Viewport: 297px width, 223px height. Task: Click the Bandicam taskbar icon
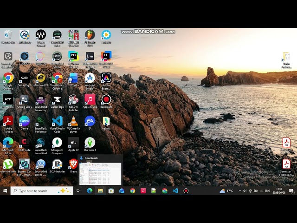pos(186,191)
